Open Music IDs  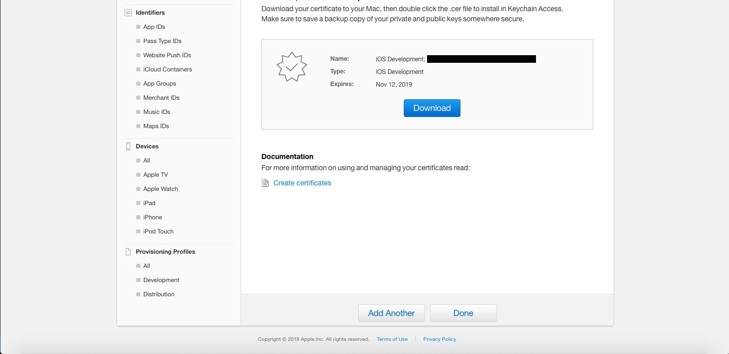coord(157,112)
